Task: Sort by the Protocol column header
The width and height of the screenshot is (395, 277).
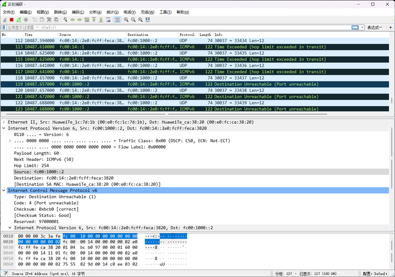Action: (x=189, y=35)
